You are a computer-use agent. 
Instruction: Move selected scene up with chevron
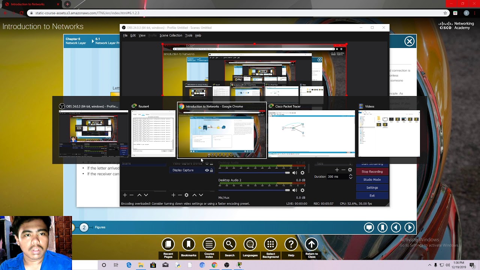click(139, 195)
